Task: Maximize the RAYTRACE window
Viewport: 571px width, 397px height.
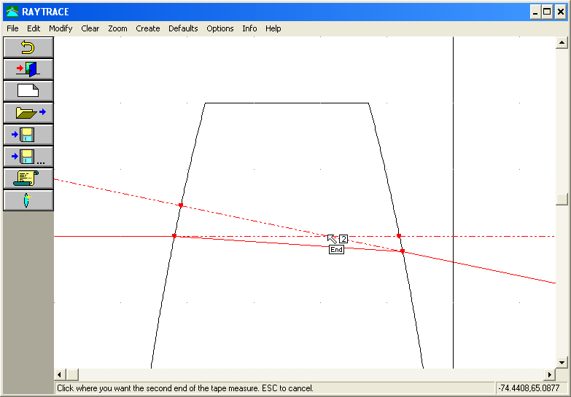Action: point(547,12)
